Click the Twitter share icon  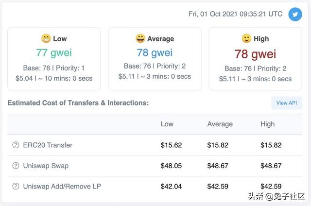(x=295, y=14)
